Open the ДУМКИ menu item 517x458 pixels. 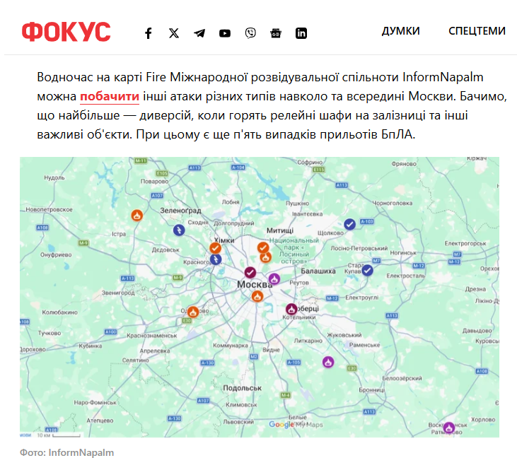(x=400, y=31)
